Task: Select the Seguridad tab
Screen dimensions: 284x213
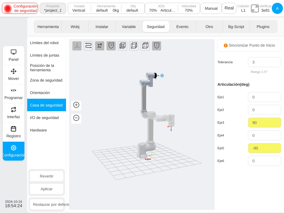Action: click(x=156, y=27)
